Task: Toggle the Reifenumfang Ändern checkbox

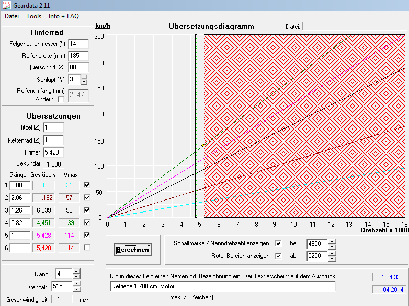Action: tap(60, 99)
